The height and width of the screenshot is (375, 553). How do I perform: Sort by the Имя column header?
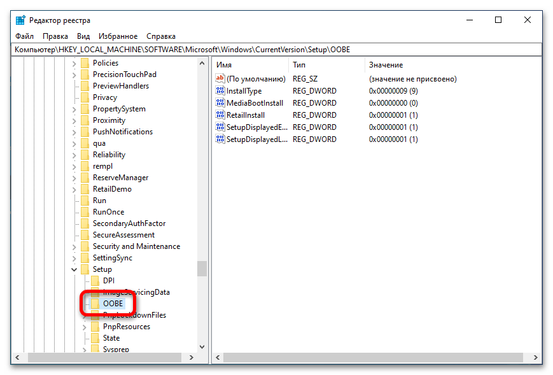pos(251,65)
